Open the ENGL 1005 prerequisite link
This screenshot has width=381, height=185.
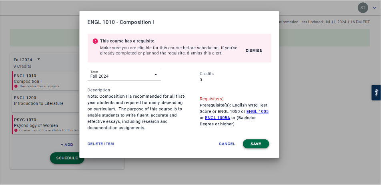(257, 111)
